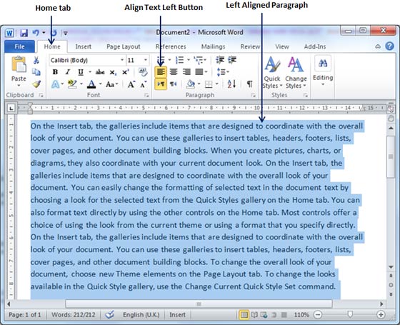Click the Grow Font icon
This screenshot has height=325, width=400.
pos(131,84)
